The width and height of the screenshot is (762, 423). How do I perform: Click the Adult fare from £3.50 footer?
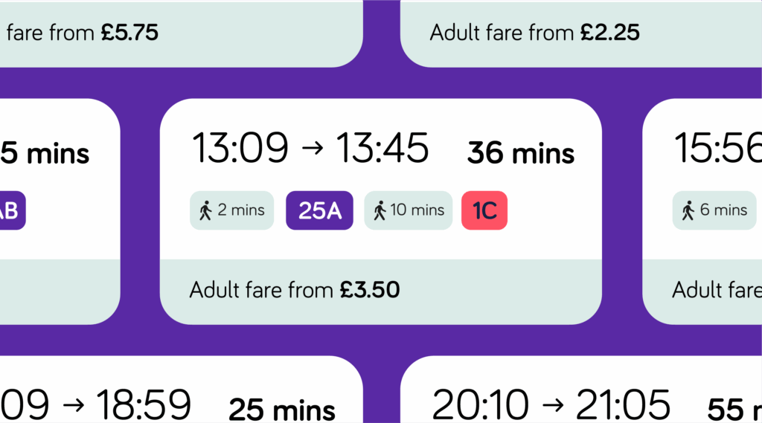[x=295, y=290]
